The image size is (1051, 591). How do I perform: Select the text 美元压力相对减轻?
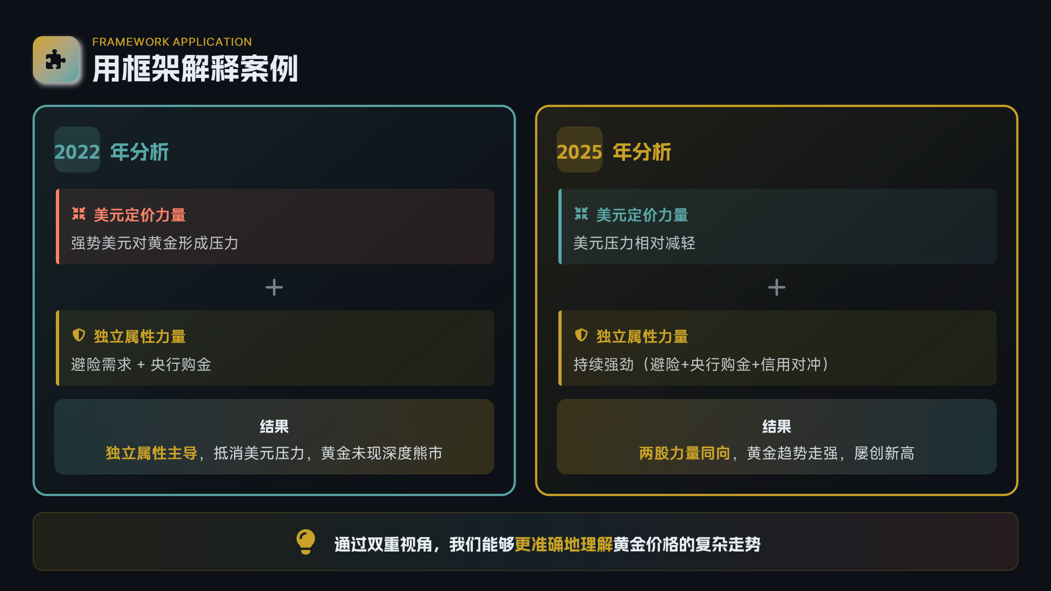point(634,243)
